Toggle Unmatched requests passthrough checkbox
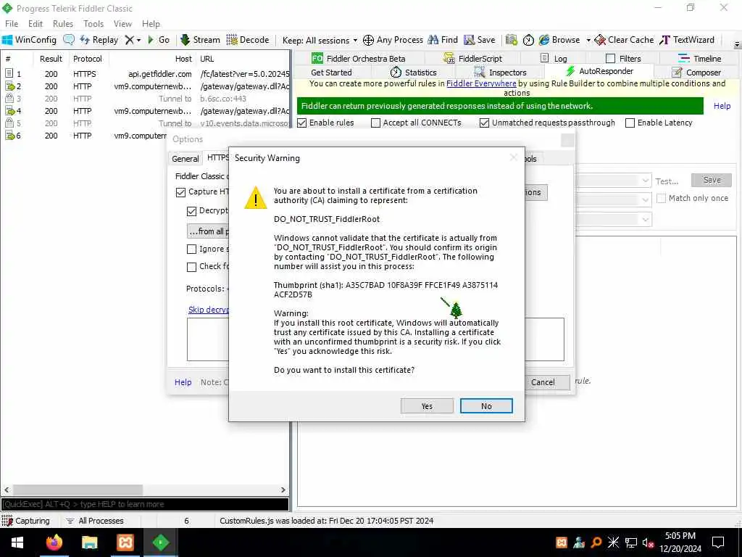 click(484, 123)
